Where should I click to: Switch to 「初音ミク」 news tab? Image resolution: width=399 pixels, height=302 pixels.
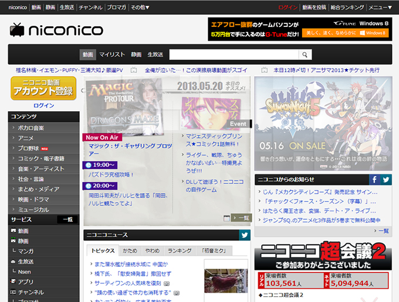coord(214,250)
